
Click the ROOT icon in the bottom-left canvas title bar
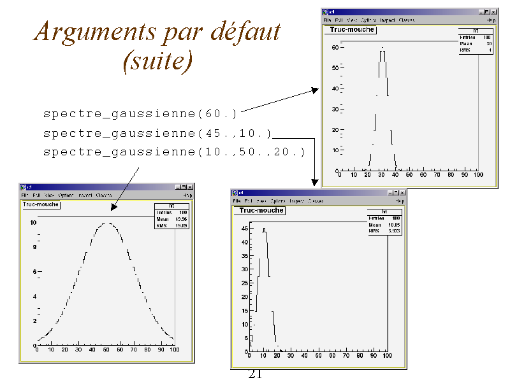click(24, 187)
